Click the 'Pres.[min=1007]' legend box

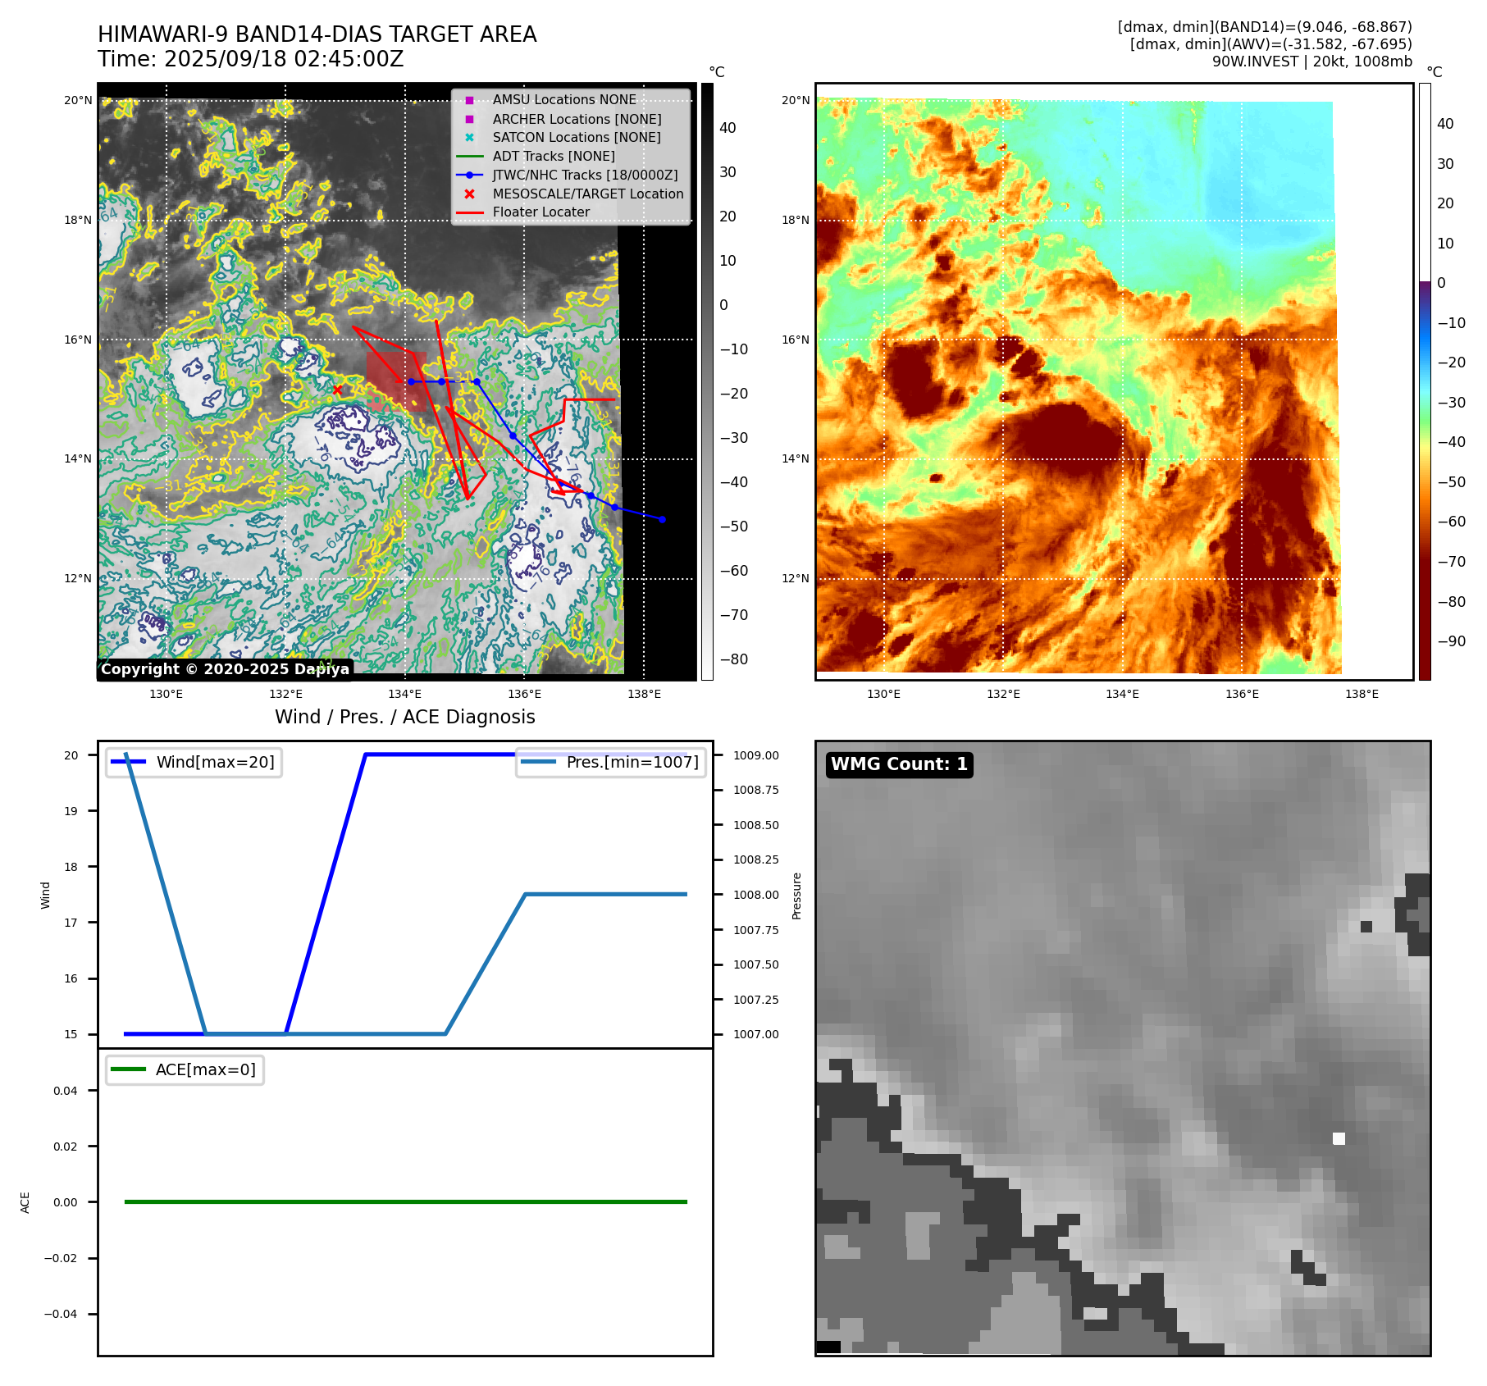(611, 762)
